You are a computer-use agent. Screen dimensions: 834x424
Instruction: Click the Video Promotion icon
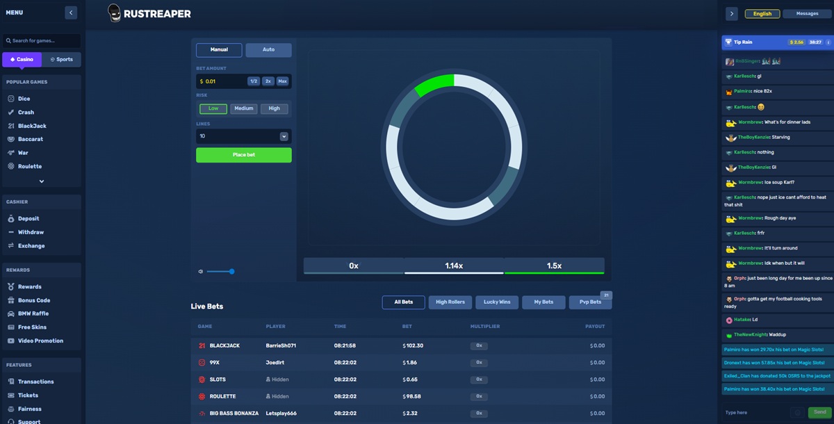11,341
